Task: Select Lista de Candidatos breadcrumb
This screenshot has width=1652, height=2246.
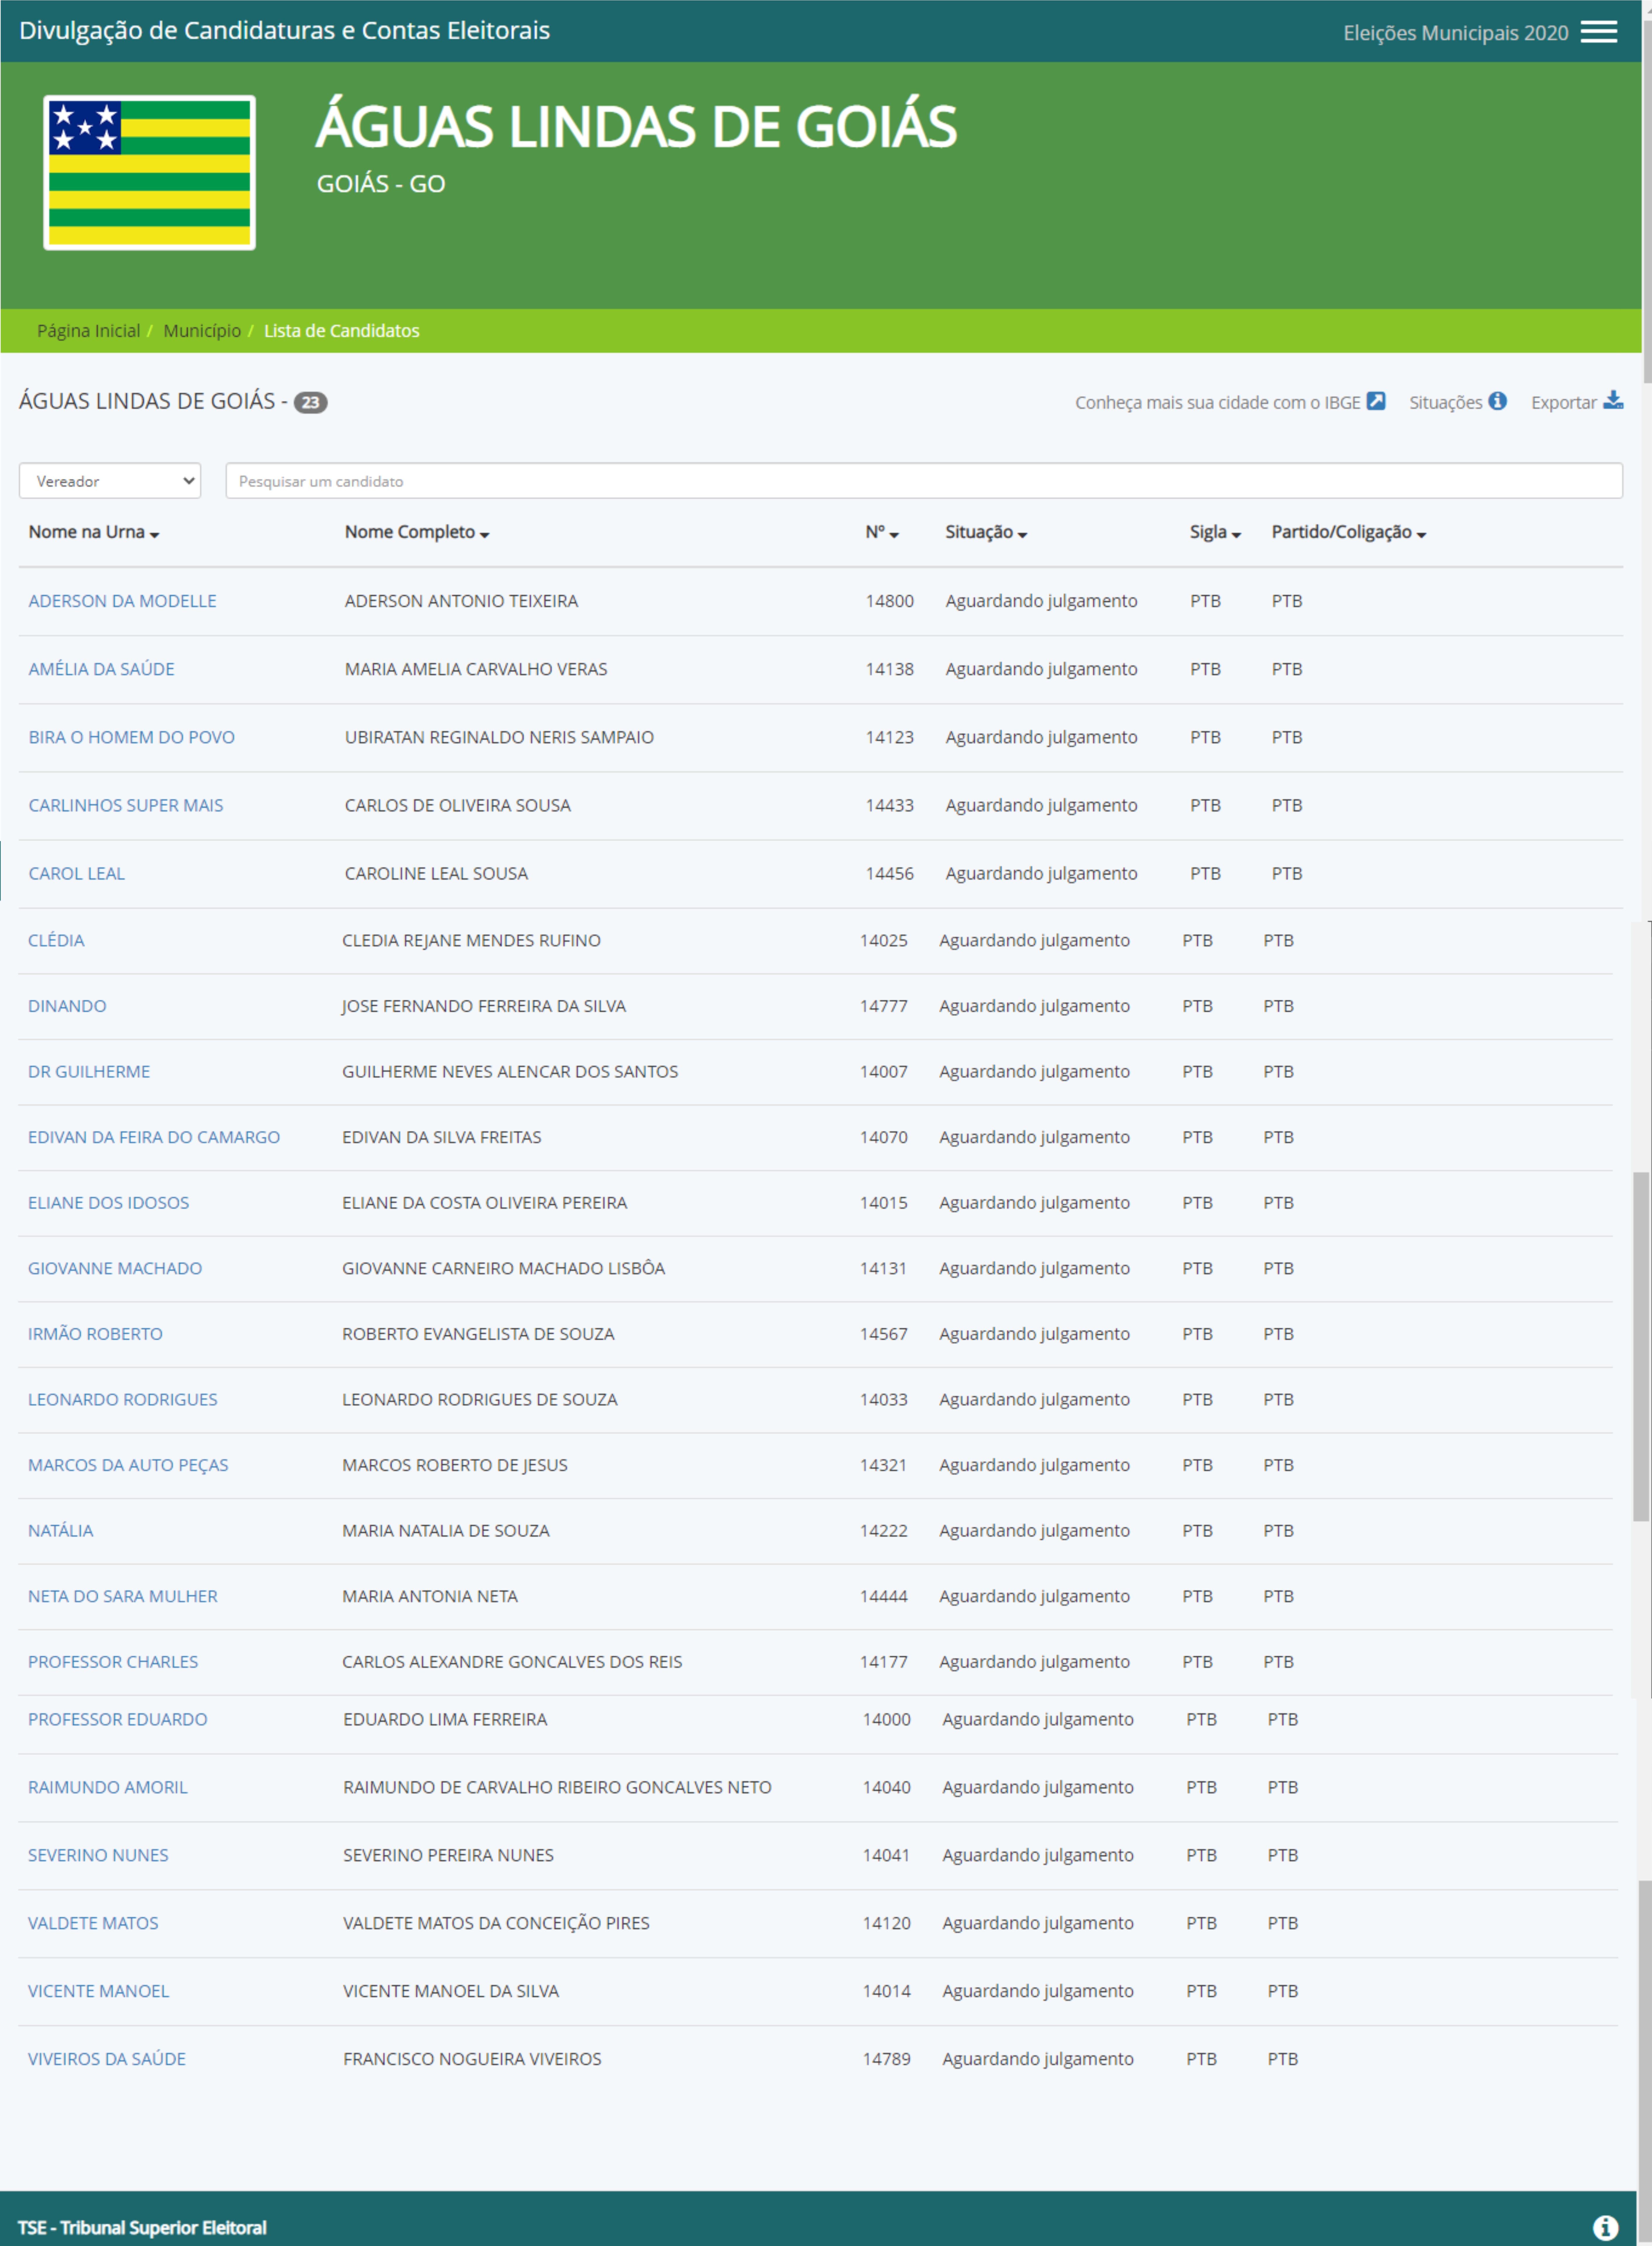Action: coord(342,331)
